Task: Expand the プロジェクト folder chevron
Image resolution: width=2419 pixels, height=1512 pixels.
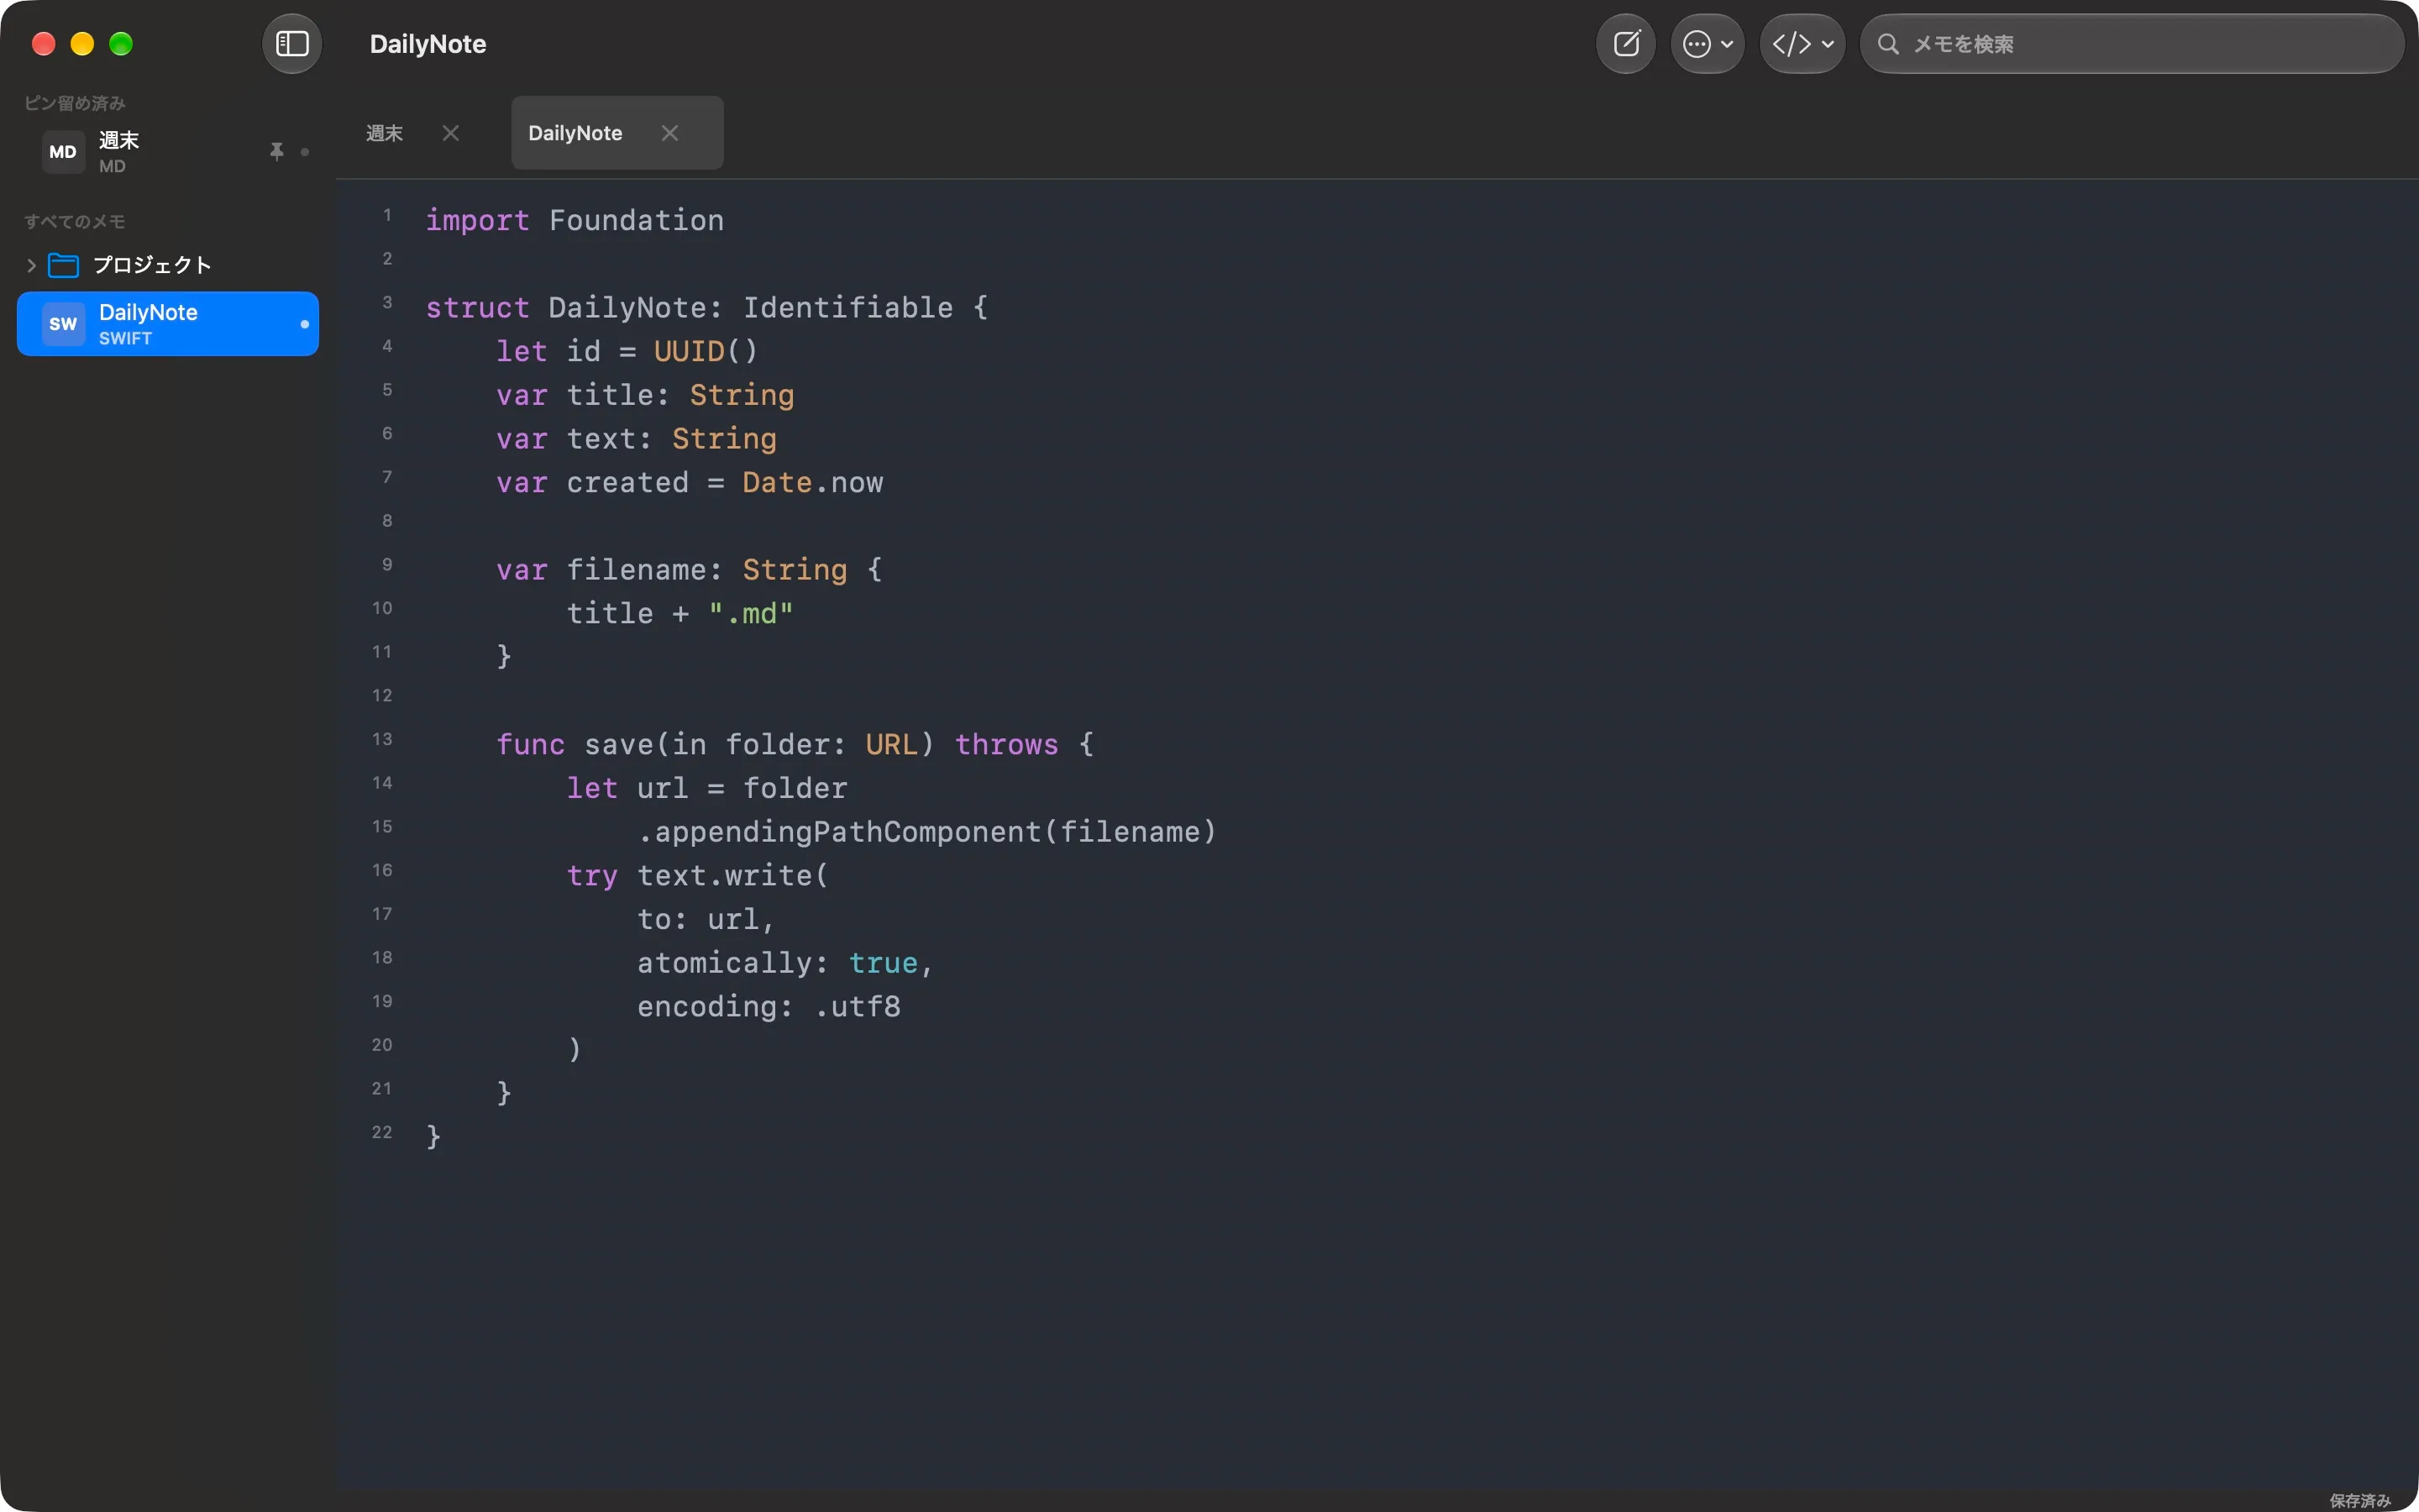Action: point(31,265)
